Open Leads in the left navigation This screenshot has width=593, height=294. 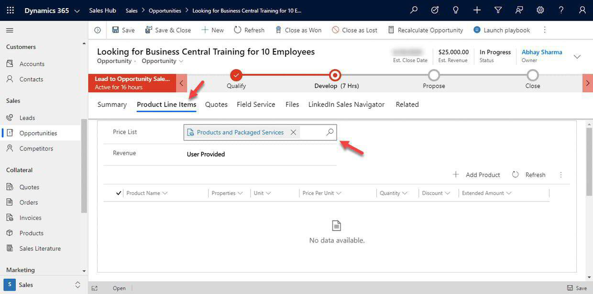tap(27, 118)
